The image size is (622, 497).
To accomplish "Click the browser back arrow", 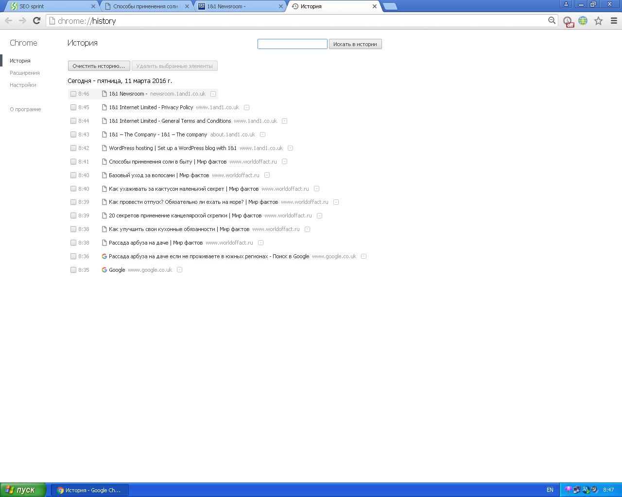I will pyautogui.click(x=8, y=20).
